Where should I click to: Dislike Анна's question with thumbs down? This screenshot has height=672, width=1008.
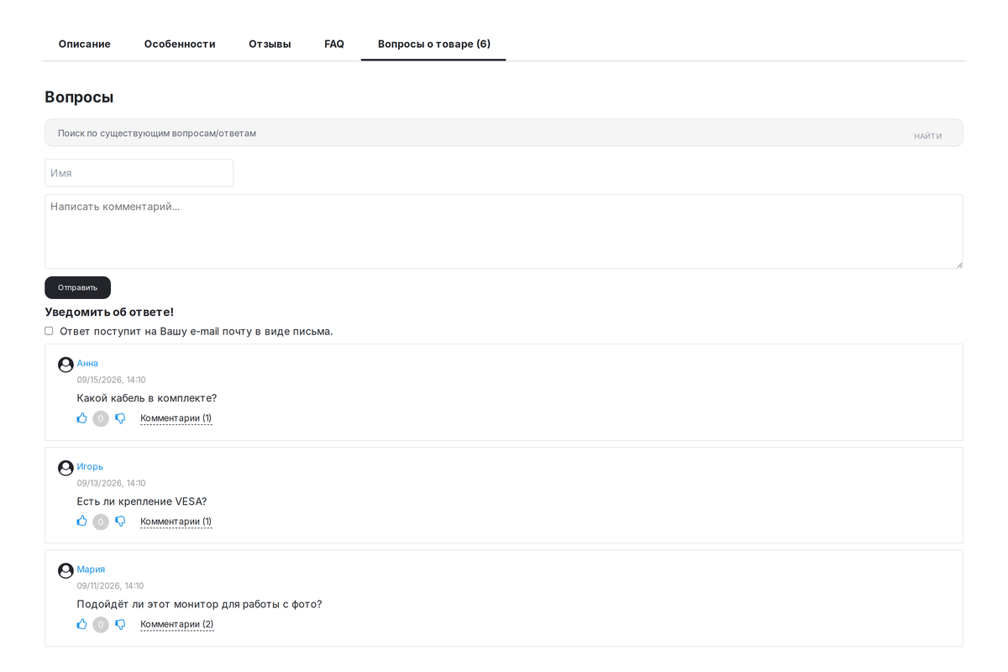[120, 418]
